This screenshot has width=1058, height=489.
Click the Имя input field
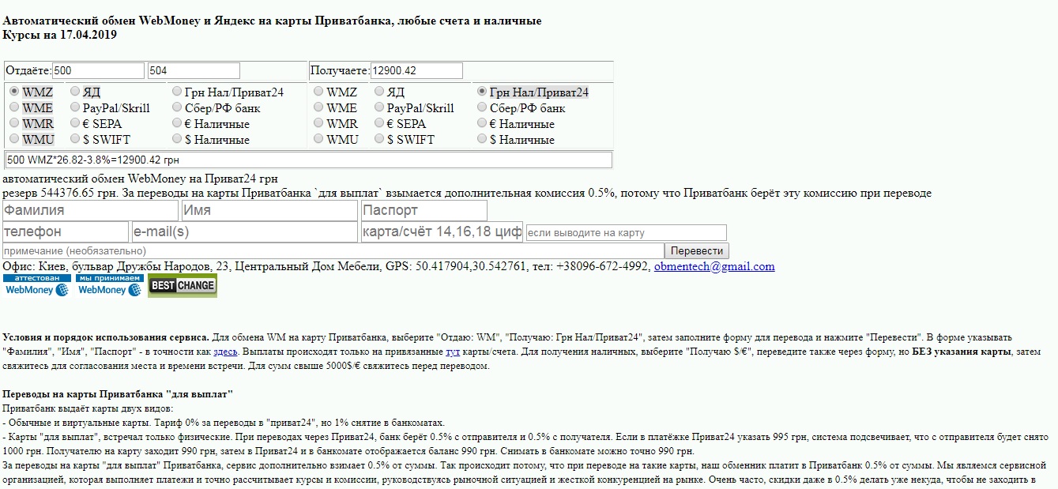tap(270, 211)
